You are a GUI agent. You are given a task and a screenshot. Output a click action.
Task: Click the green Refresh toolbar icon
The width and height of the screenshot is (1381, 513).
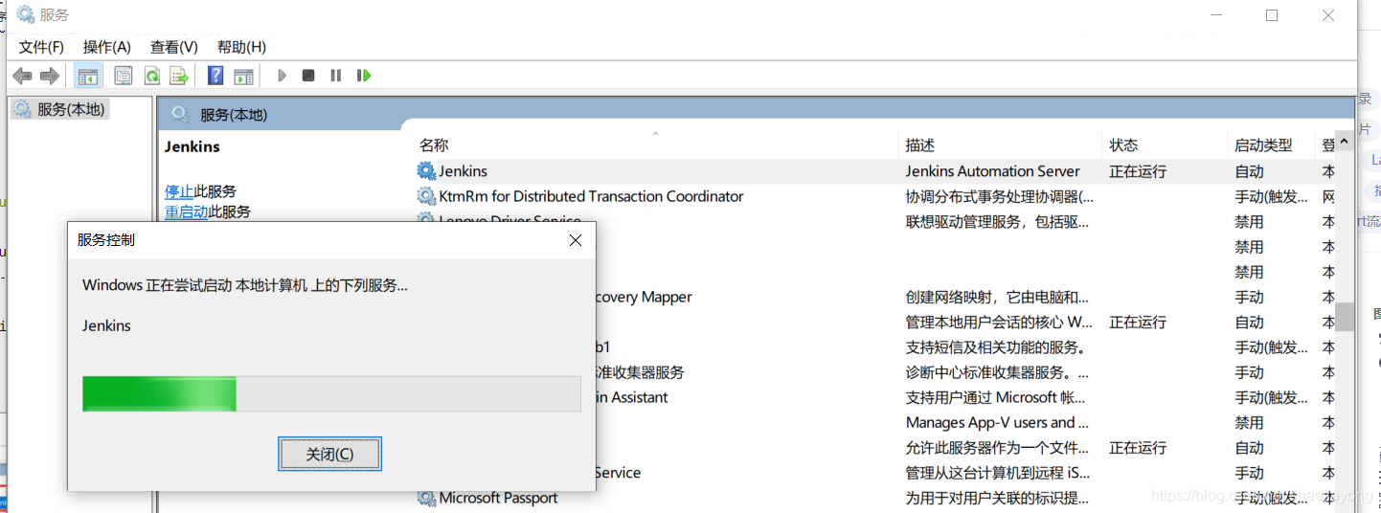pyautogui.click(x=151, y=76)
